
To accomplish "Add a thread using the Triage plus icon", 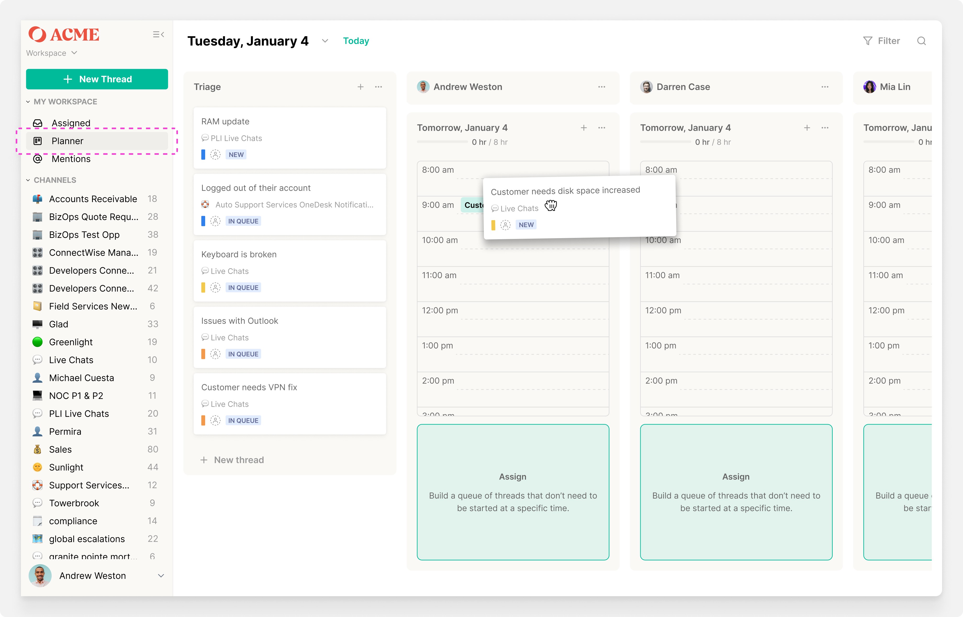I will tap(360, 87).
